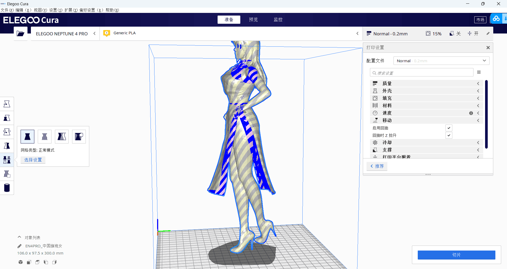Screen dimensions: 507x269
Task: Switch to the 监控 stage tab
Action: [x=278, y=20]
